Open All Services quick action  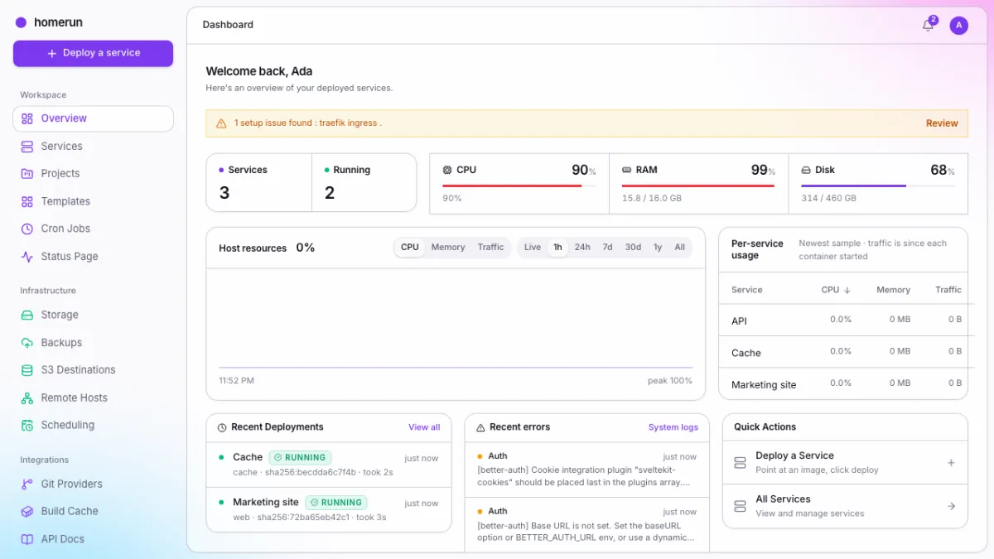tap(845, 506)
